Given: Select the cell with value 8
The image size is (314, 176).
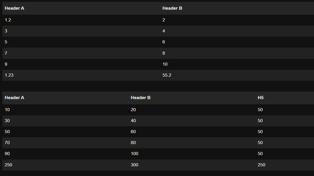Looking at the screenshot, I should point(164,53).
